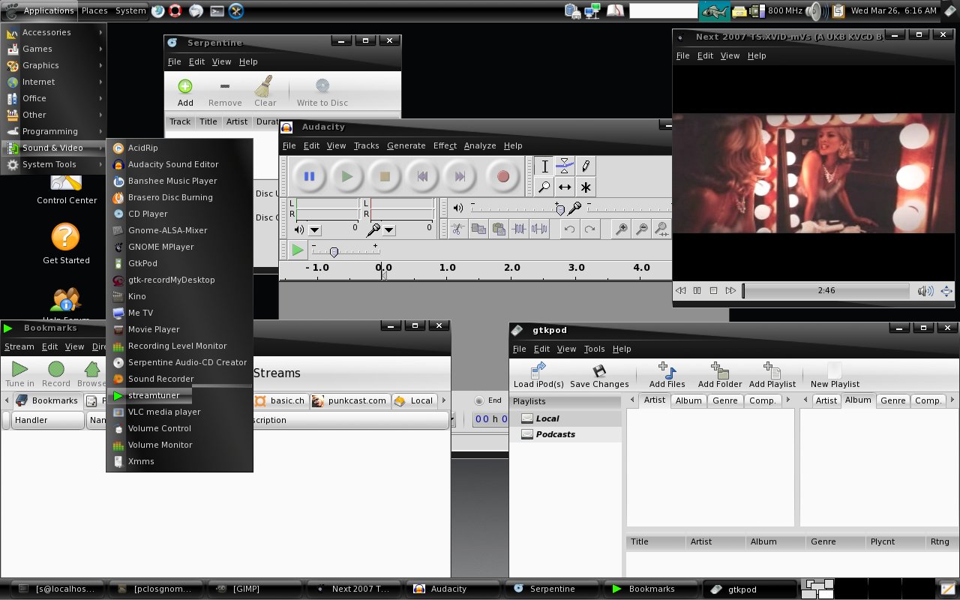Launch Brasero Disc Burning from menu
Screen dimensions: 960x600
coord(179,197)
